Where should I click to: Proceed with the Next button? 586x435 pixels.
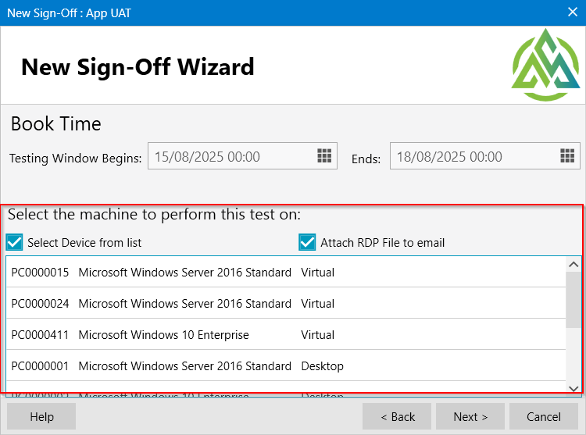point(470,416)
